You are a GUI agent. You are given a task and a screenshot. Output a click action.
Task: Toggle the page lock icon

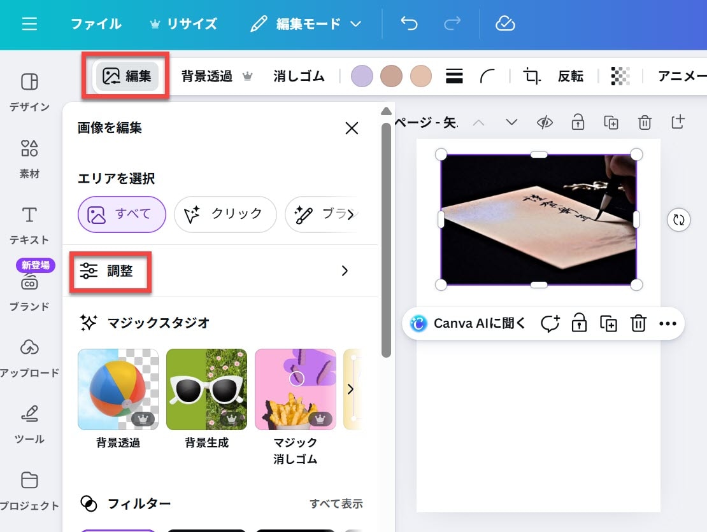point(578,122)
